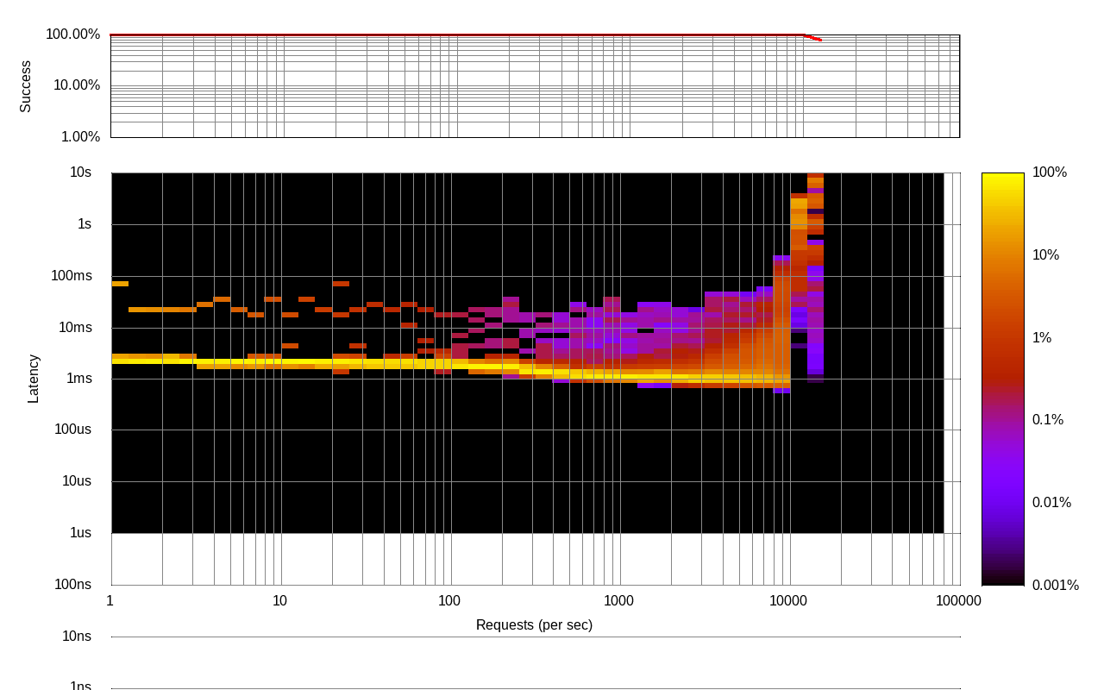
Task: Select Requests axis tick label 1
Action: click(110, 601)
